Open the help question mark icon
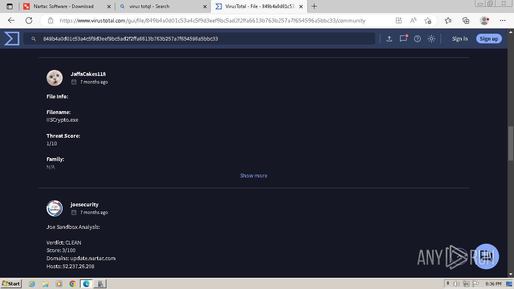 point(417,39)
